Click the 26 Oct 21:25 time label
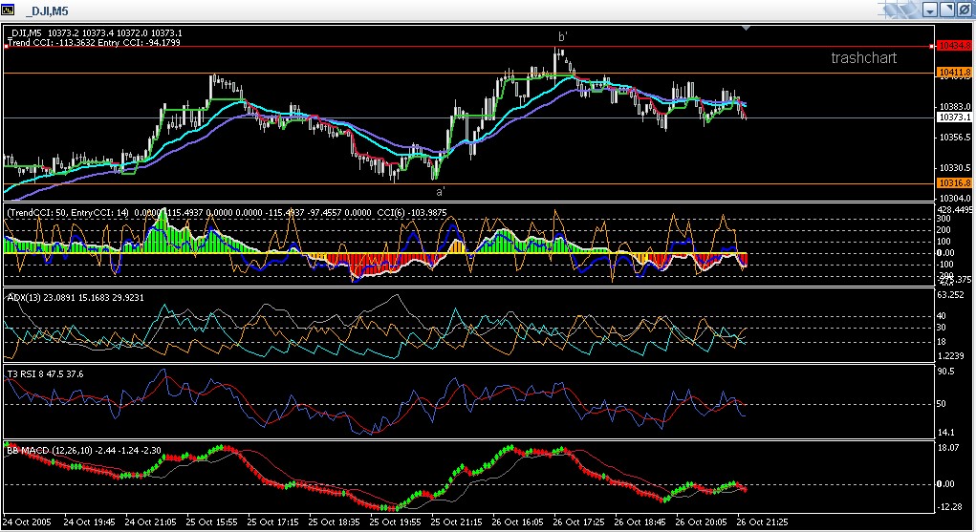Screen dimensions: 976x532 pyautogui.click(x=762, y=522)
